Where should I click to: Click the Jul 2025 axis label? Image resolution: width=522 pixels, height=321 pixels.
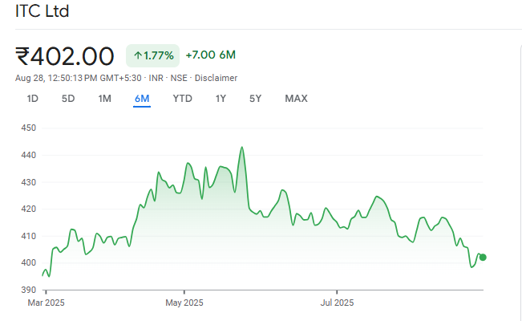coord(337,303)
